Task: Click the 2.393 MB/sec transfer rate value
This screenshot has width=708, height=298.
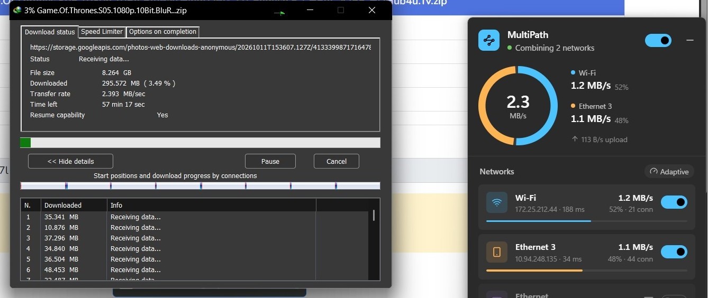Action: pyautogui.click(x=123, y=94)
